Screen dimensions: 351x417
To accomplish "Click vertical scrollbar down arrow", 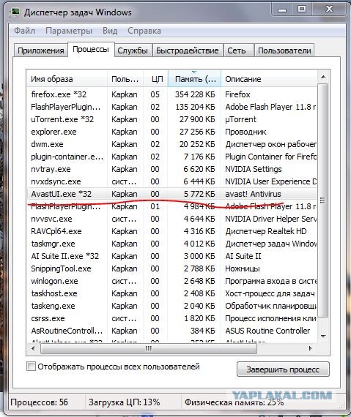I will (x=323, y=336).
